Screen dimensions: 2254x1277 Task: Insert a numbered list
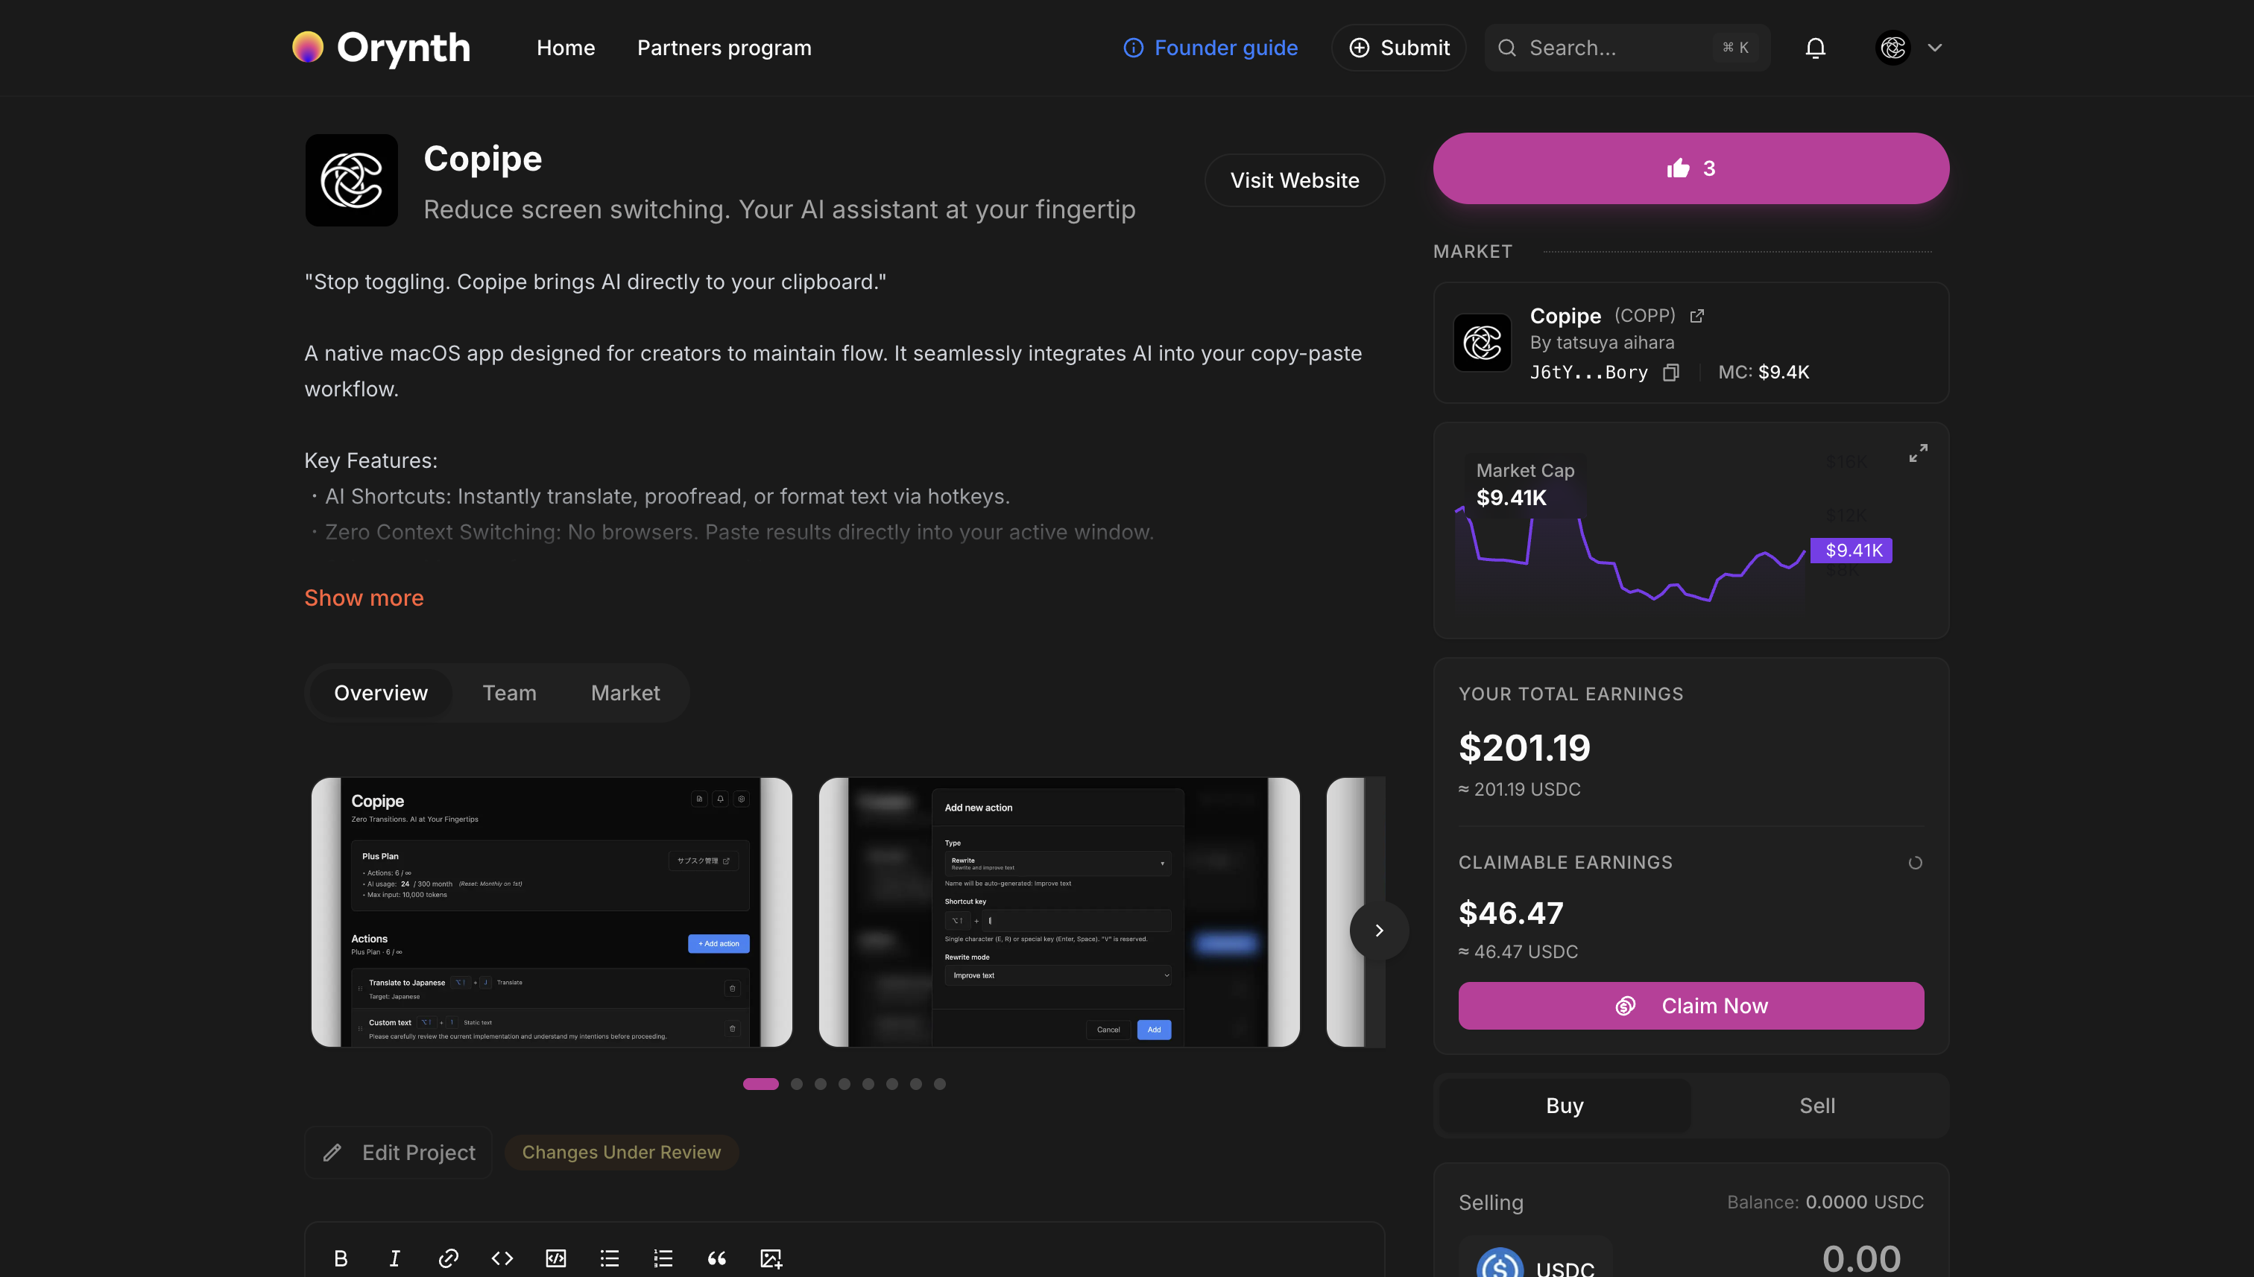coord(663,1258)
